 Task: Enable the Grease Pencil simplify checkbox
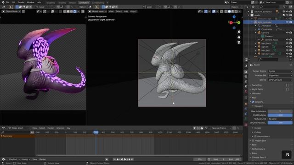(x=255, y=137)
